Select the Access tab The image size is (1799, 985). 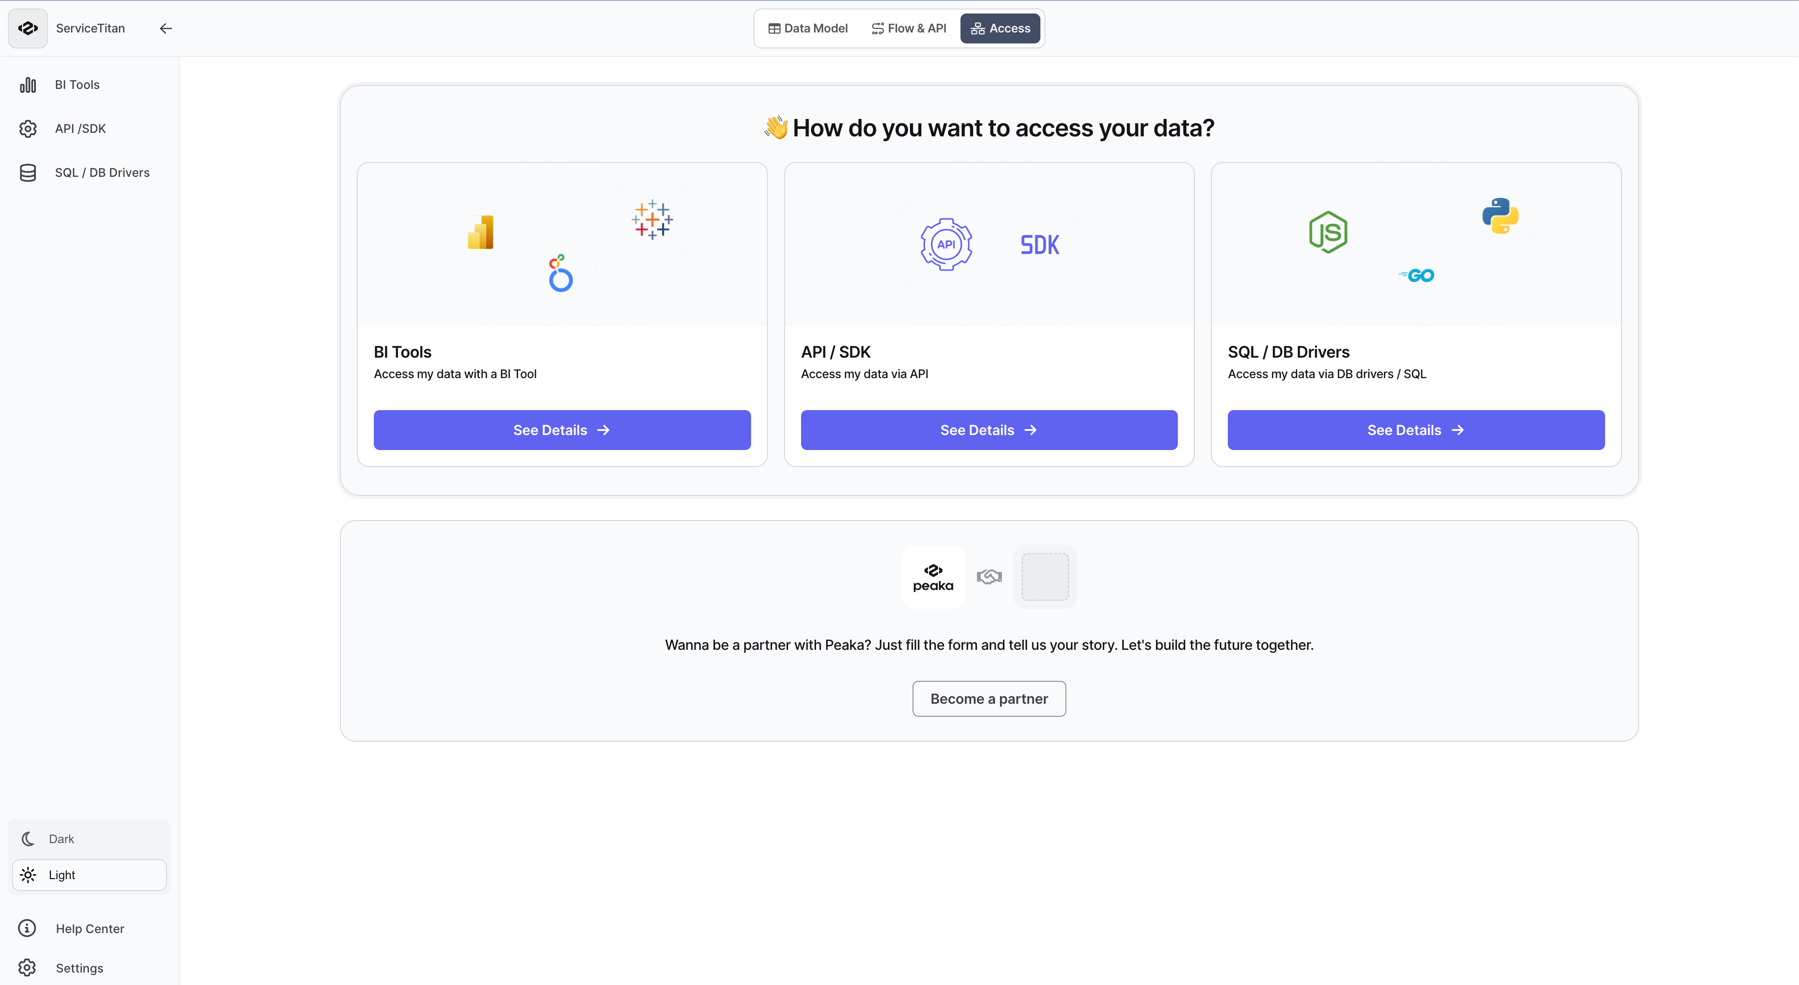(x=1000, y=28)
